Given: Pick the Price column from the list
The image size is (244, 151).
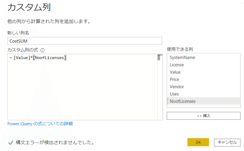Looking at the screenshot, I should (x=174, y=80).
